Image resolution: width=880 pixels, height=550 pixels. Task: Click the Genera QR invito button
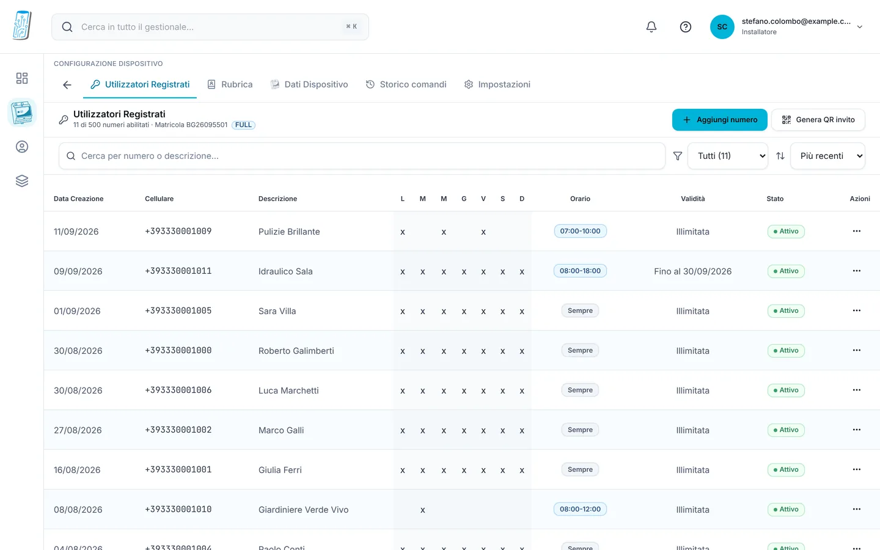tap(818, 120)
